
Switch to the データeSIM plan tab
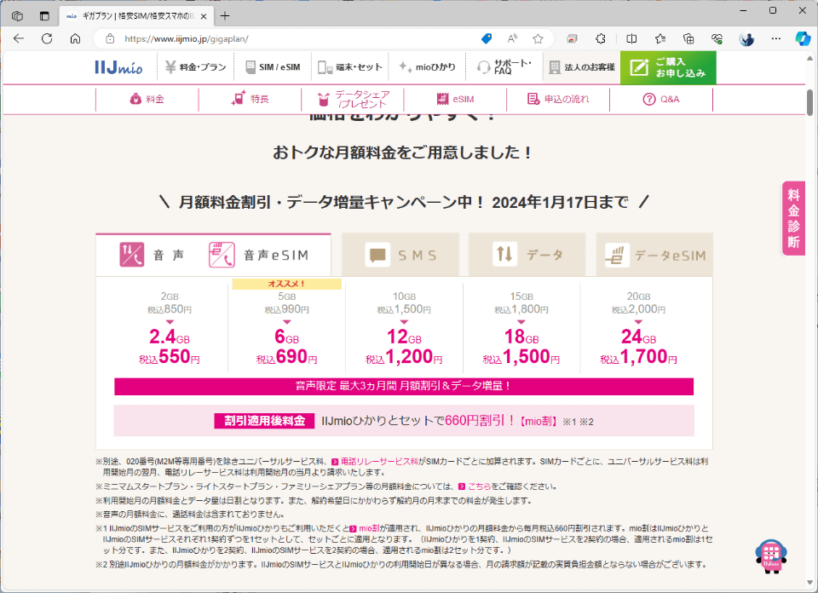pyautogui.click(x=654, y=253)
